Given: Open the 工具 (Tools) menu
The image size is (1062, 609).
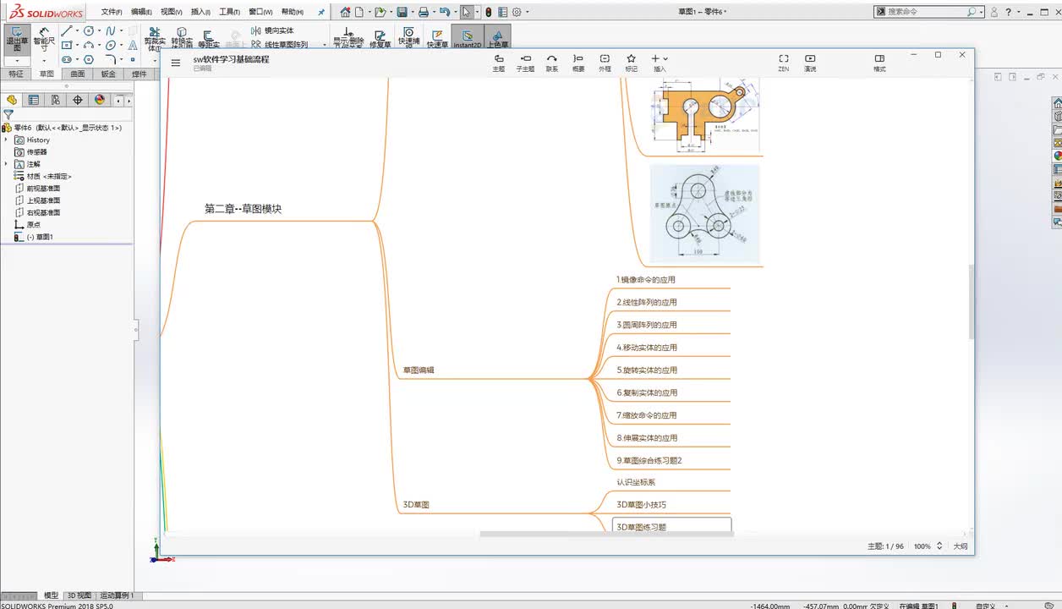Looking at the screenshot, I should [229, 13].
